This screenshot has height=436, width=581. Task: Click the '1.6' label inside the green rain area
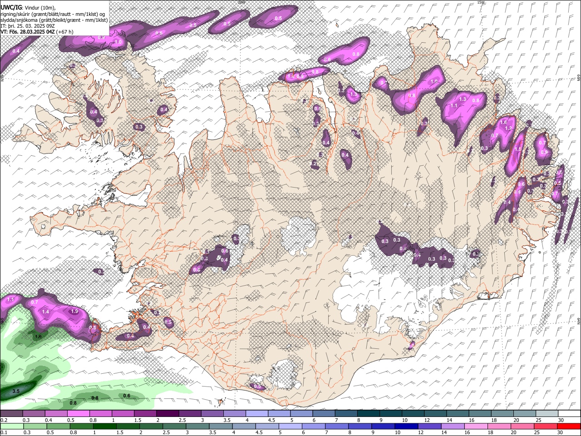[x=38, y=337]
